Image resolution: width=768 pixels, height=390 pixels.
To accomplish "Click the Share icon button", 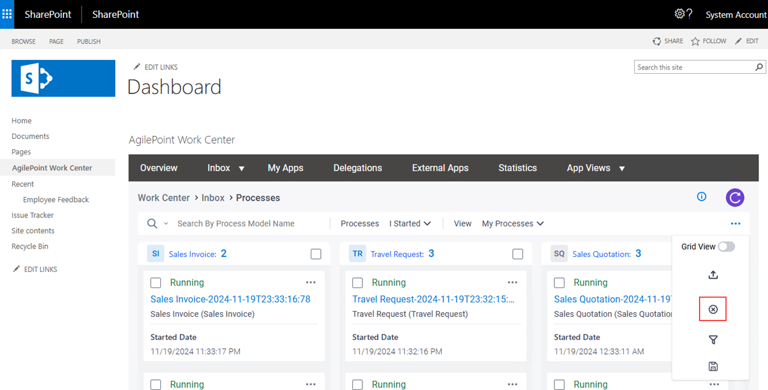I will pos(668,41).
